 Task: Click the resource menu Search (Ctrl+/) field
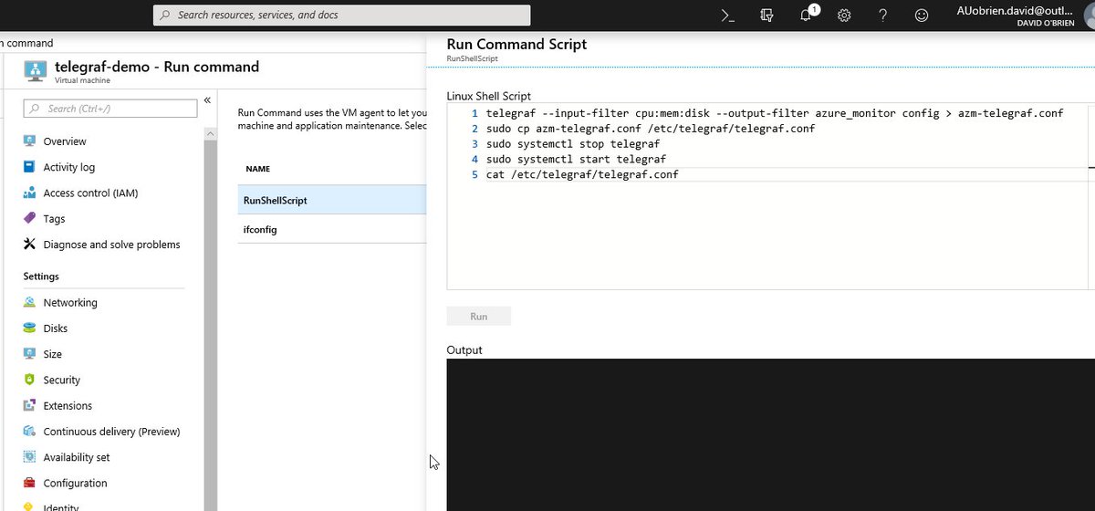[x=110, y=109]
